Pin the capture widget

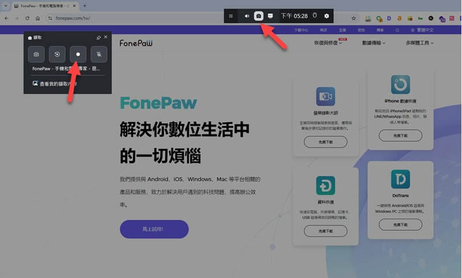(x=98, y=37)
